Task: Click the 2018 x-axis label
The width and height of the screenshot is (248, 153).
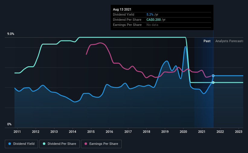Action: pos(147,132)
